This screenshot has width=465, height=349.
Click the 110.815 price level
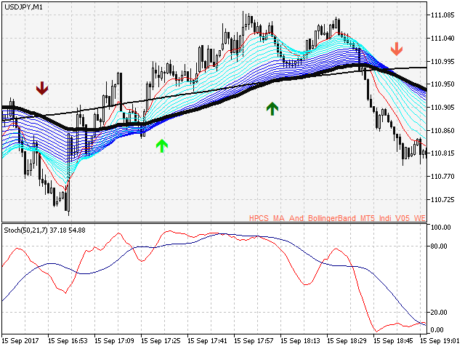pyautogui.click(x=442, y=153)
